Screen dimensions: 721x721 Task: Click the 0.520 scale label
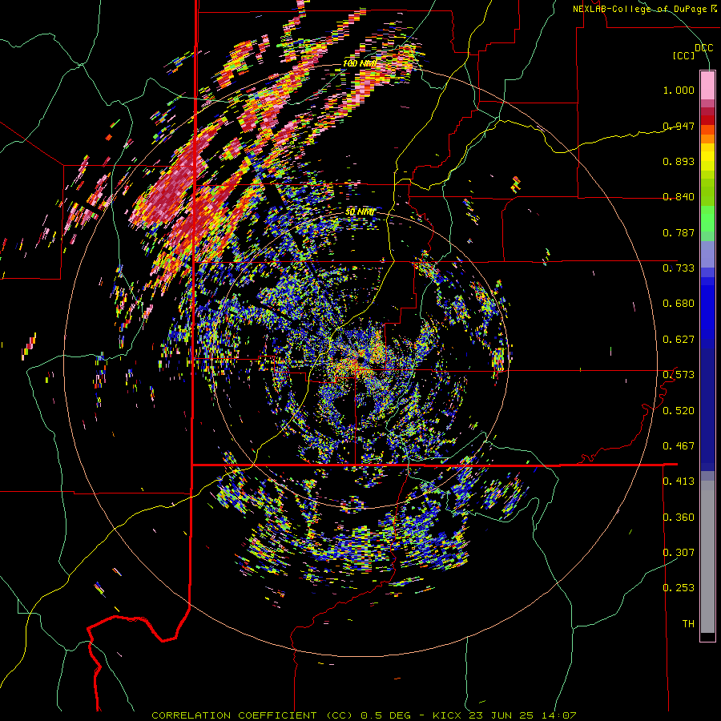pyautogui.click(x=679, y=411)
